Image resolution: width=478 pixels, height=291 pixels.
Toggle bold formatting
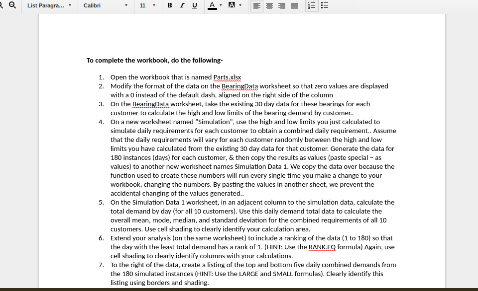[170, 5]
